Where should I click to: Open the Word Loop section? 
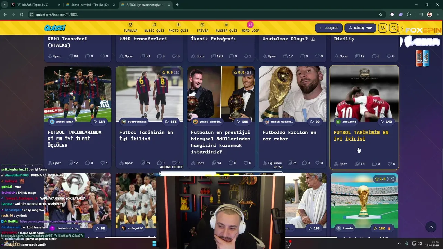tap(250, 28)
